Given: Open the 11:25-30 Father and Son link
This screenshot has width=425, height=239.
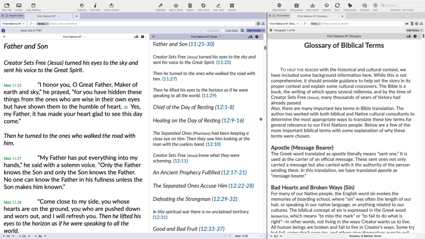Looking at the screenshot, I should (201, 44).
